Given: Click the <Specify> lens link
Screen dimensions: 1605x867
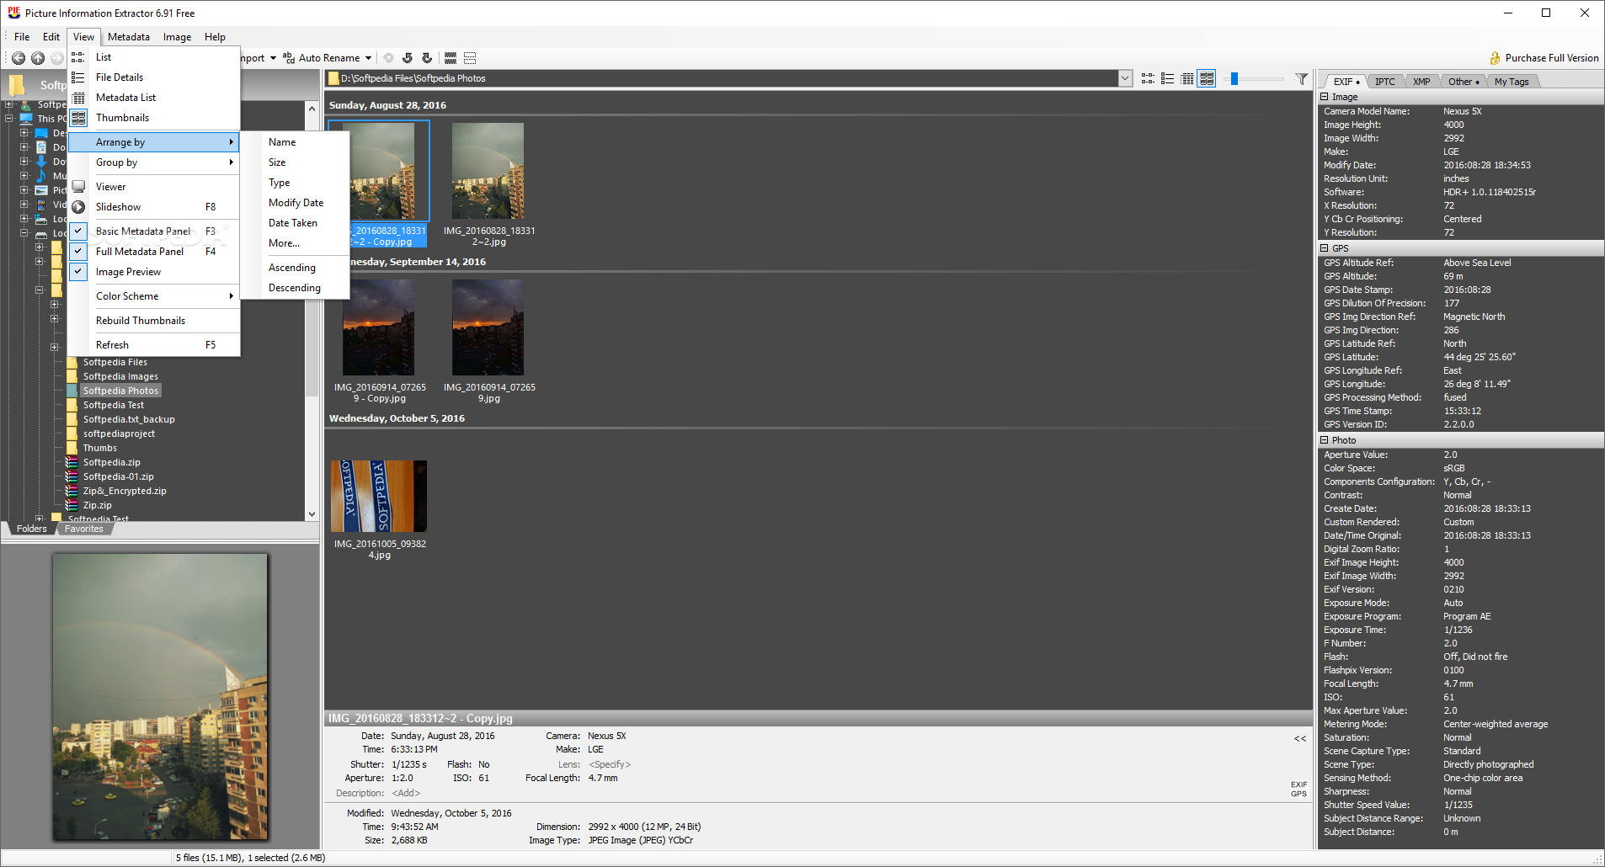Looking at the screenshot, I should pos(610,764).
